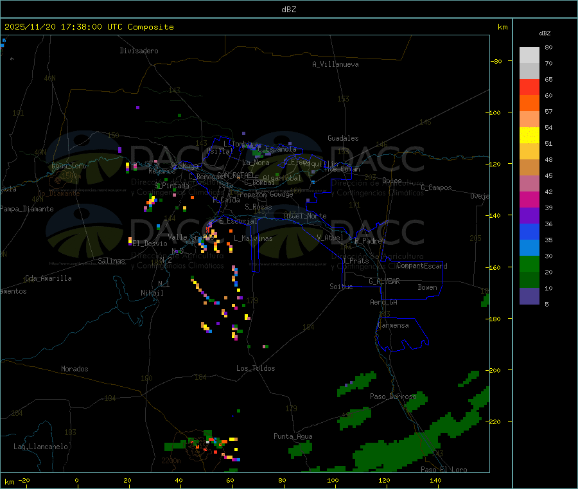Image resolution: width=578 pixels, height=489 pixels.
Task: Click the L_Malvinas map label
Action: coord(253,238)
